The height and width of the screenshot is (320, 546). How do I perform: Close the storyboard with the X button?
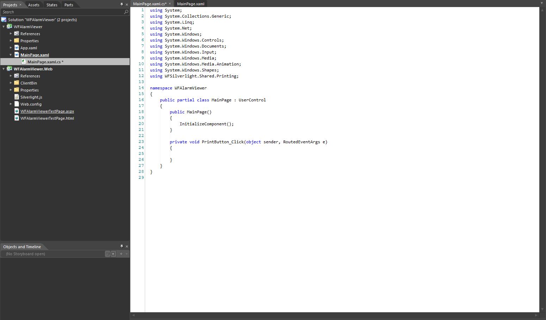click(x=113, y=254)
